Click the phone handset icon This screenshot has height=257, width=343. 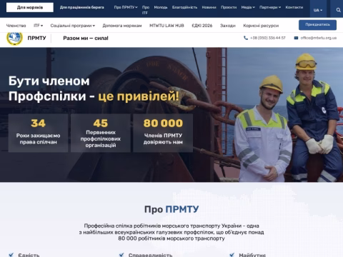point(246,38)
